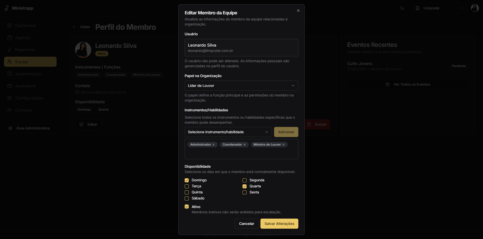483x239 pixels.
Task: Switch to Área Administrativa
Action: 30,128
